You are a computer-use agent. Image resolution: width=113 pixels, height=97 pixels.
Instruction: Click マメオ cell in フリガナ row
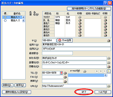click(x=70, y=17)
